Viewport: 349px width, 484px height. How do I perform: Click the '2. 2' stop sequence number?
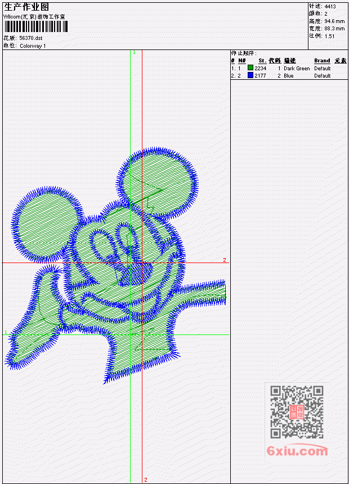(236, 76)
